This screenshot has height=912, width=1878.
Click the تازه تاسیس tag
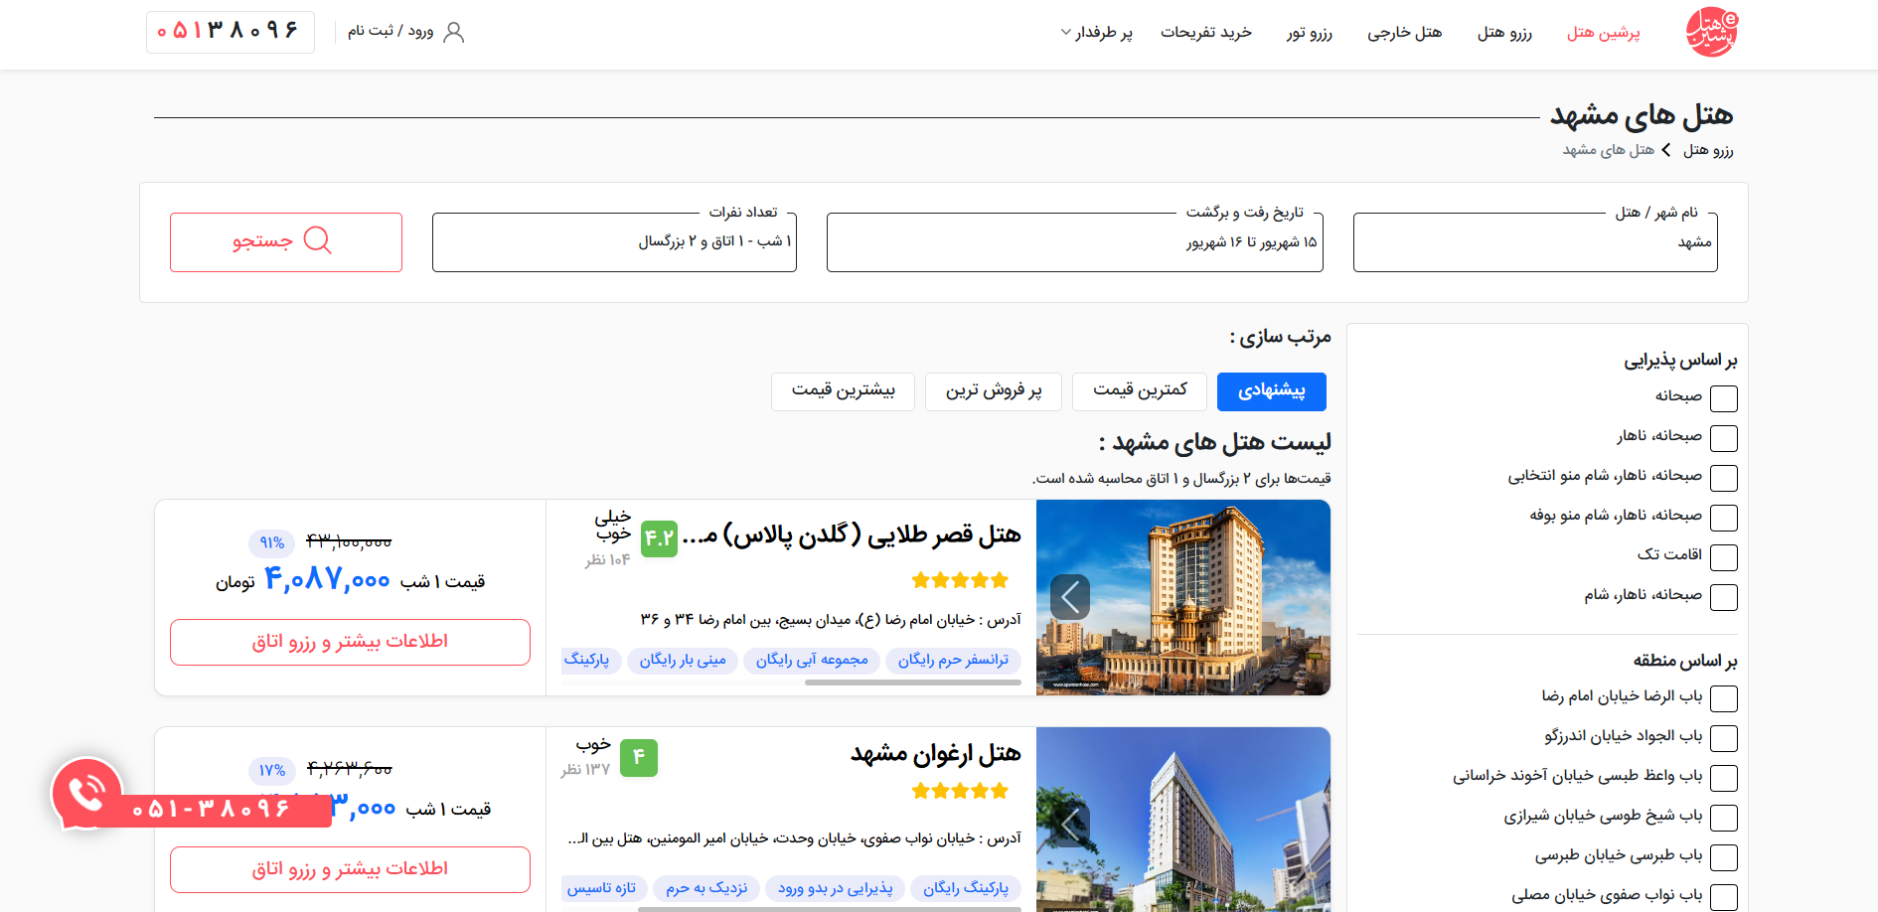(602, 888)
